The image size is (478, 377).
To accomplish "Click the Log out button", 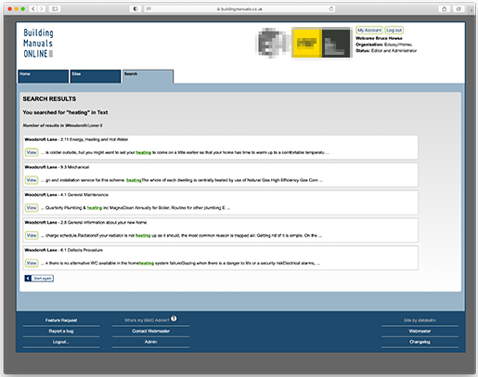I will point(394,31).
